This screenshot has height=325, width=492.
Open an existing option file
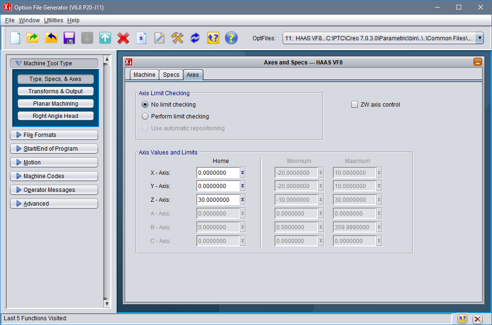(x=33, y=38)
